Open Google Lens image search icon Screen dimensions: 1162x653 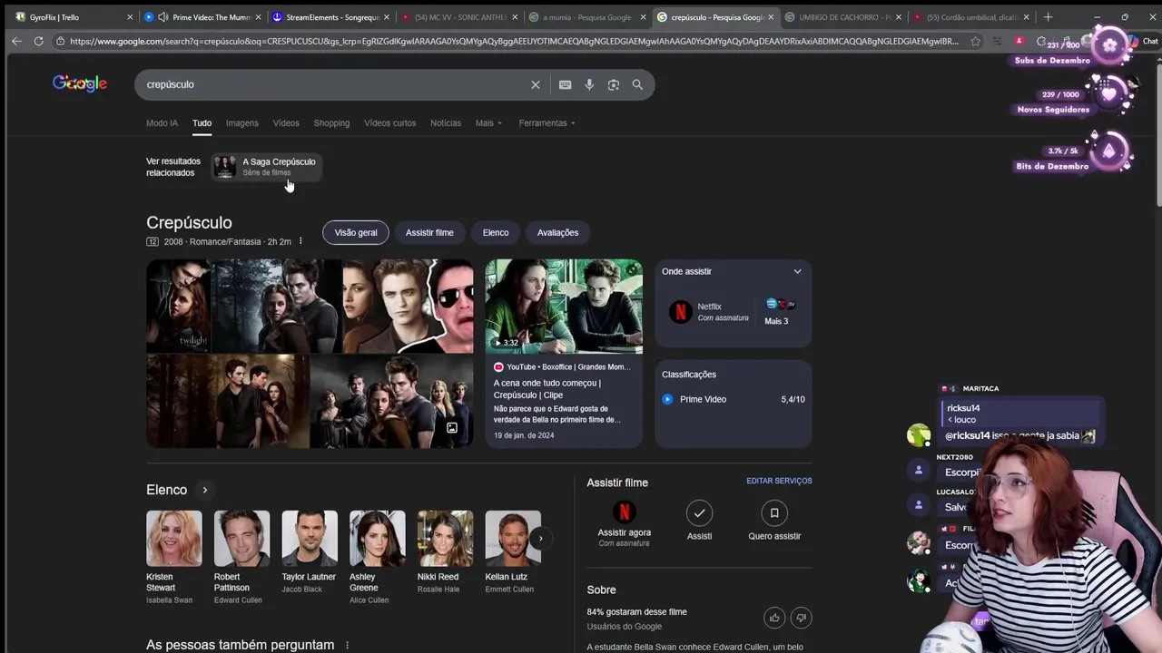click(614, 84)
